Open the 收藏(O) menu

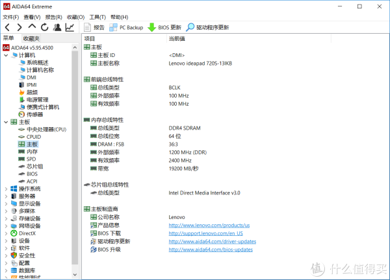pyautogui.click(x=75, y=17)
